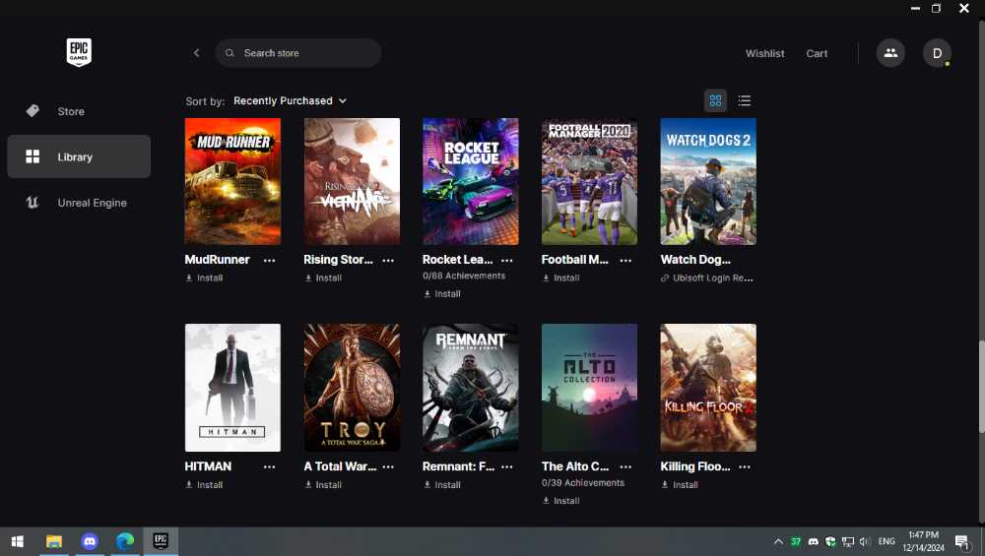This screenshot has height=556, width=985.
Task: Open the D profile avatar
Action: (x=937, y=53)
